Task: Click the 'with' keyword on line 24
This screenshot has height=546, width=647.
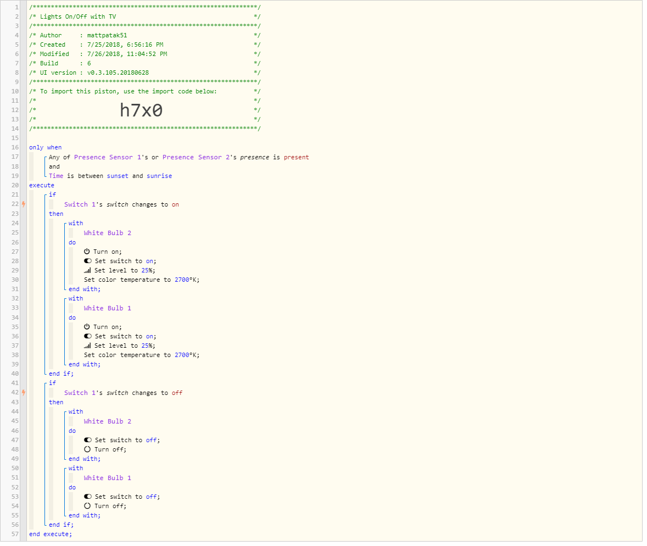Action: [x=76, y=223]
